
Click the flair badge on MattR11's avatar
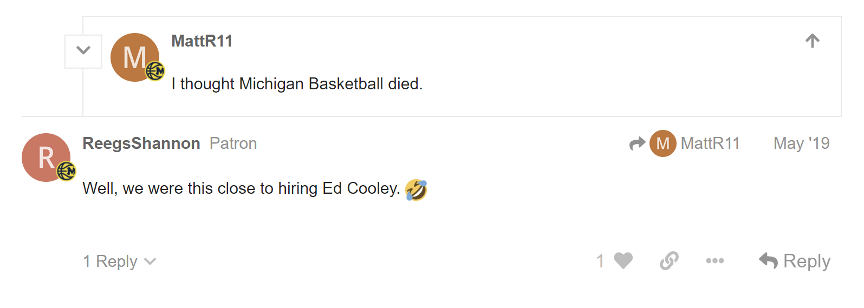(x=155, y=71)
